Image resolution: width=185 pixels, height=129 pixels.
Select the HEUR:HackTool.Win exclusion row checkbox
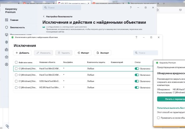[16, 87]
